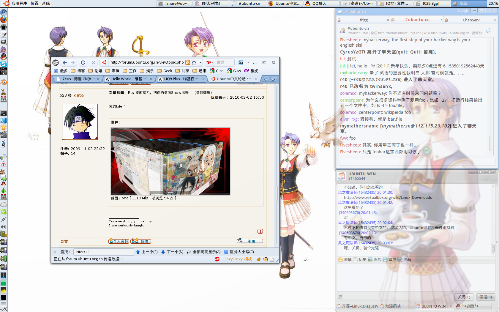
Task: Click 短信 message button under post
Action: (141, 241)
